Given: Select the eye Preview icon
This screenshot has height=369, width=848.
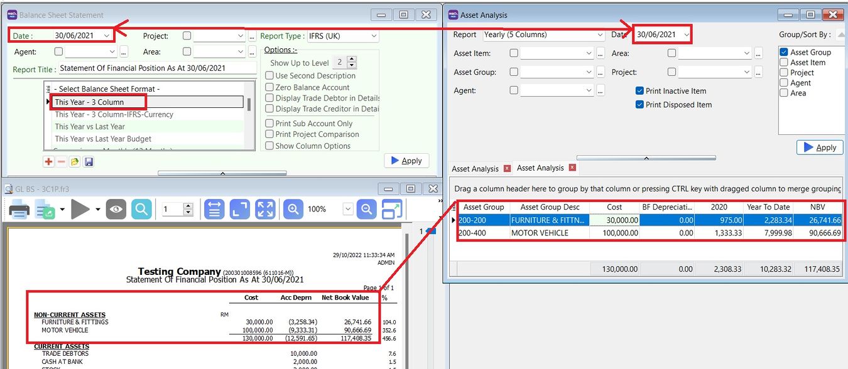Looking at the screenshot, I should 116,209.
